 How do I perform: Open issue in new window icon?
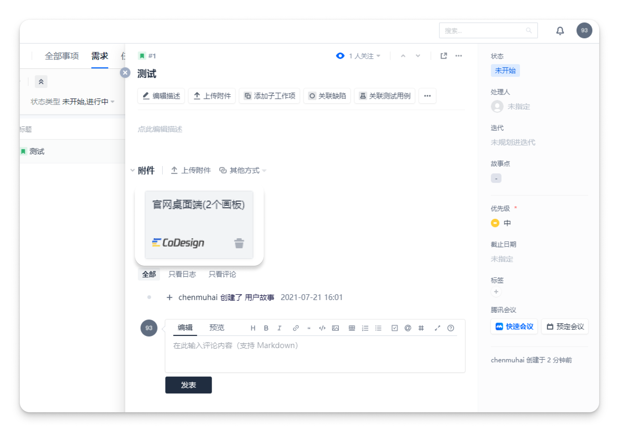click(444, 56)
